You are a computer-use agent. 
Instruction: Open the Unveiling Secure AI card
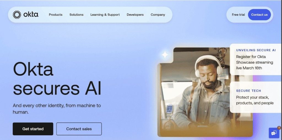tap(255, 59)
